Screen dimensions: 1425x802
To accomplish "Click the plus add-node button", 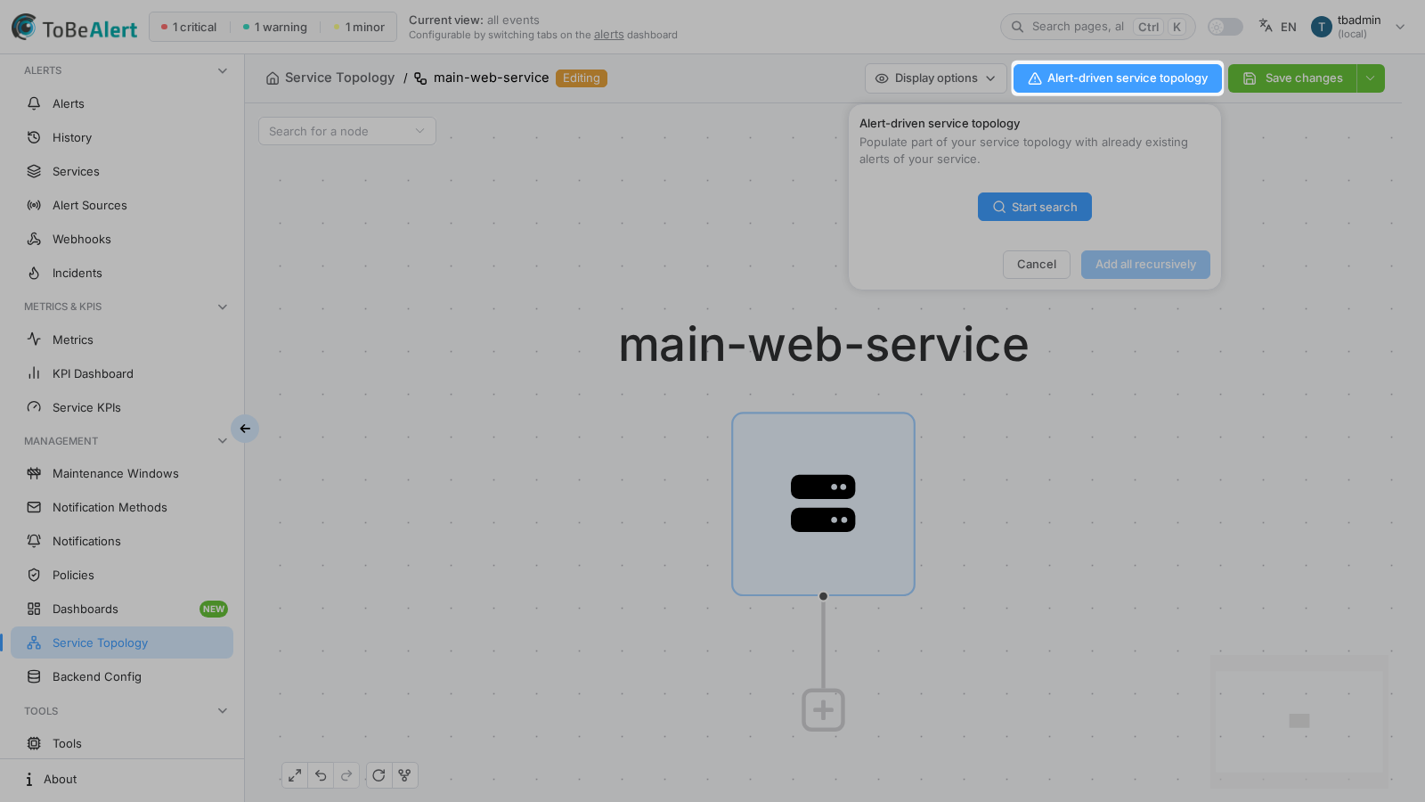I will [823, 710].
